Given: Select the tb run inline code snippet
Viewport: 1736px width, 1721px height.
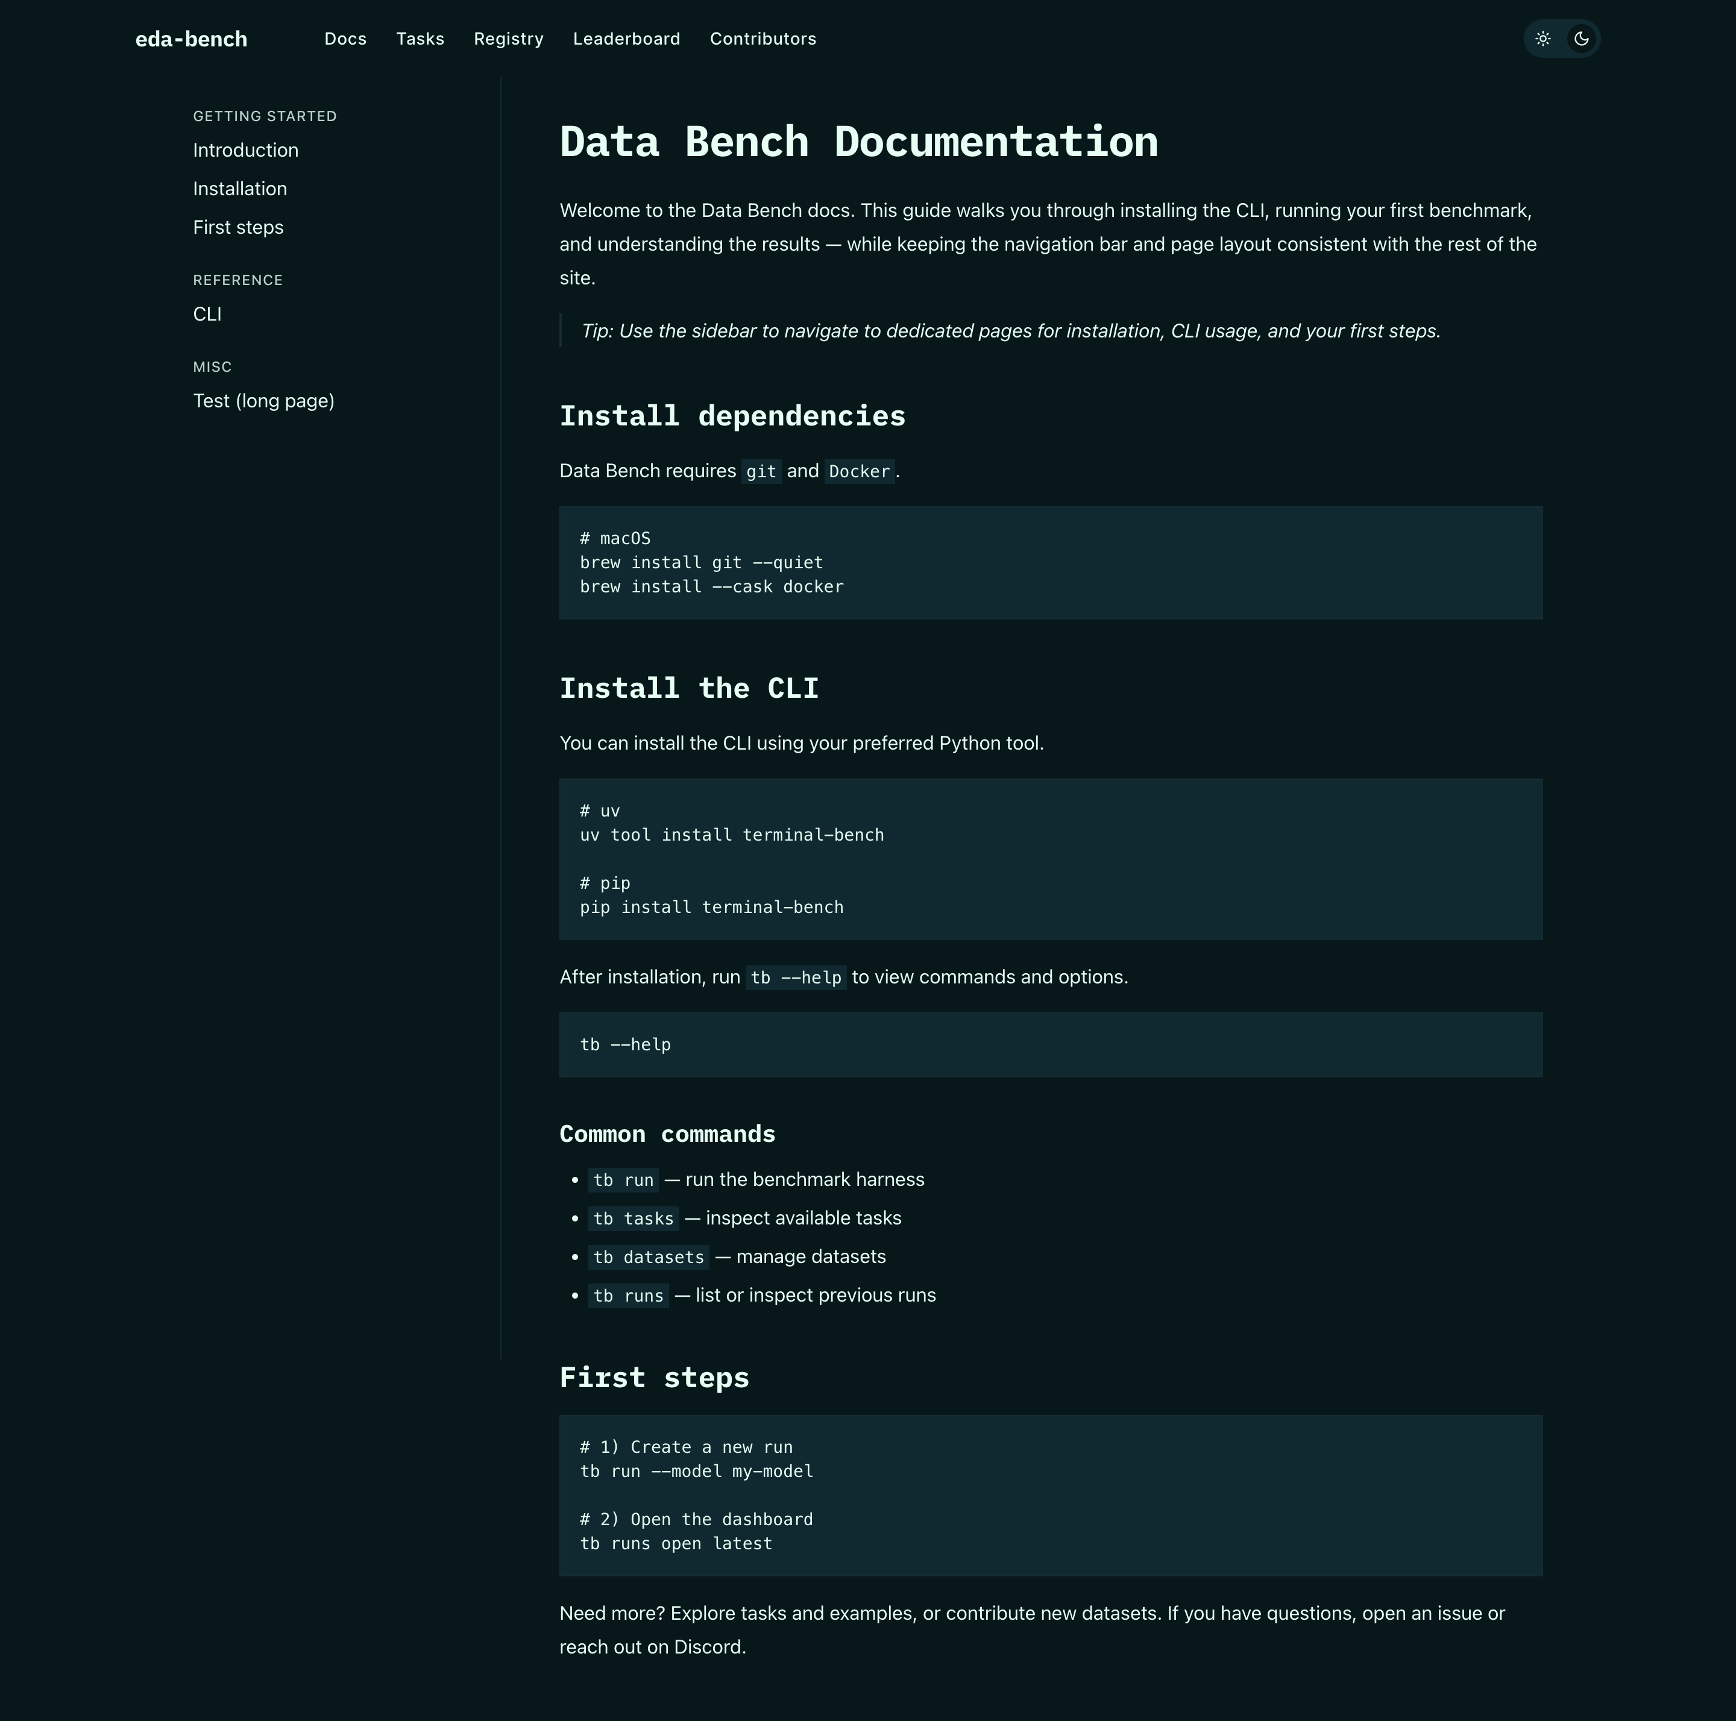Looking at the screenshot, I should pos(623,1179).
